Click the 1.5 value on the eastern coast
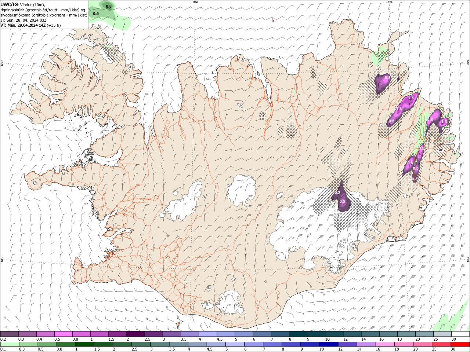This screenshot has width=470, height=352. coord(444,122)
